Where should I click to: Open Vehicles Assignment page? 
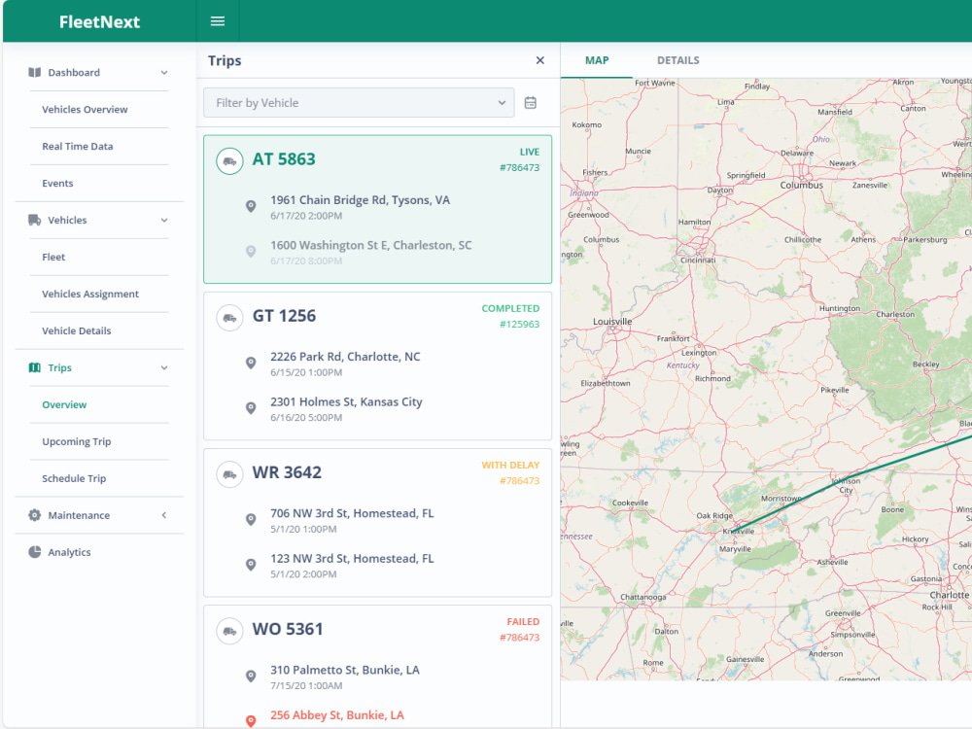90,294
